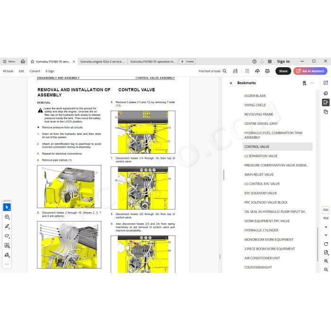Click the Create new tab button

(187, 61)
